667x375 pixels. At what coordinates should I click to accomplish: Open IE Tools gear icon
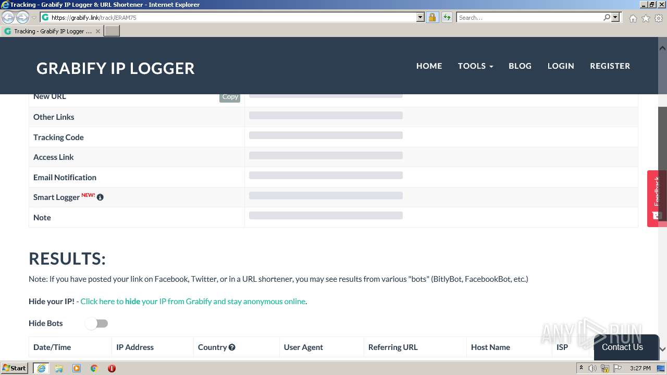coord(659,18)
